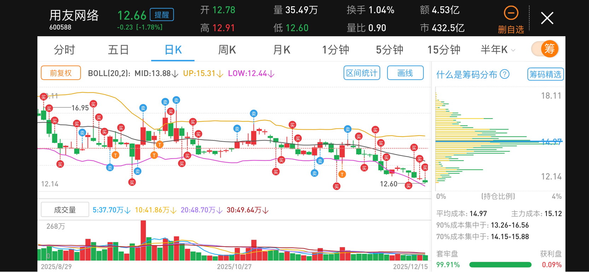Click the 市 432.5亿 market cap stat

pos(442,28)
